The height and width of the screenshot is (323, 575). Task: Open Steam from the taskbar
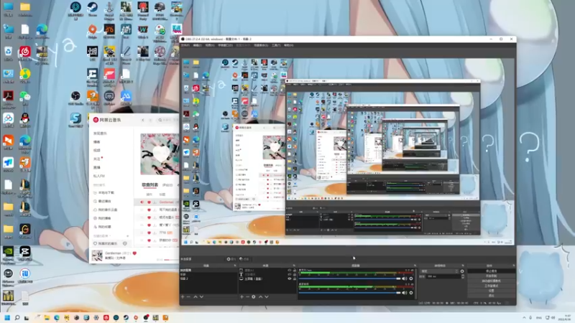126,317
